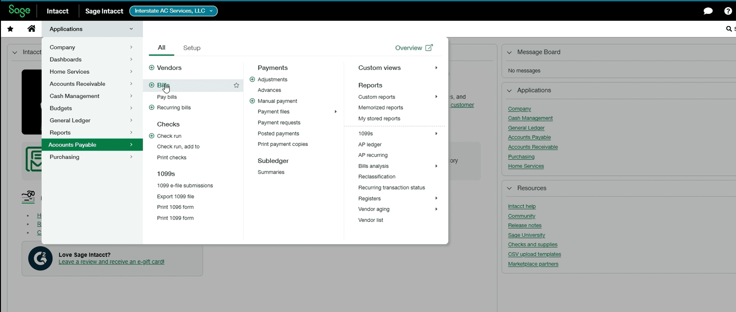Open the AP ledger report
Image resolution: width=736 pixels, height=312 pixels.
370,144
